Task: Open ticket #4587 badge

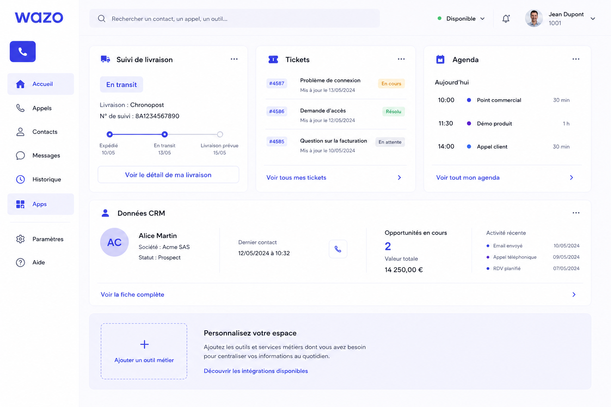Action: (277, 83)
